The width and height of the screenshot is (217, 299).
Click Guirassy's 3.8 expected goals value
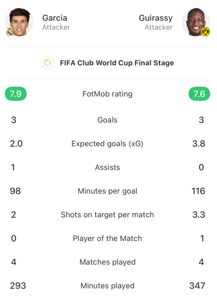tap(199, 144)
